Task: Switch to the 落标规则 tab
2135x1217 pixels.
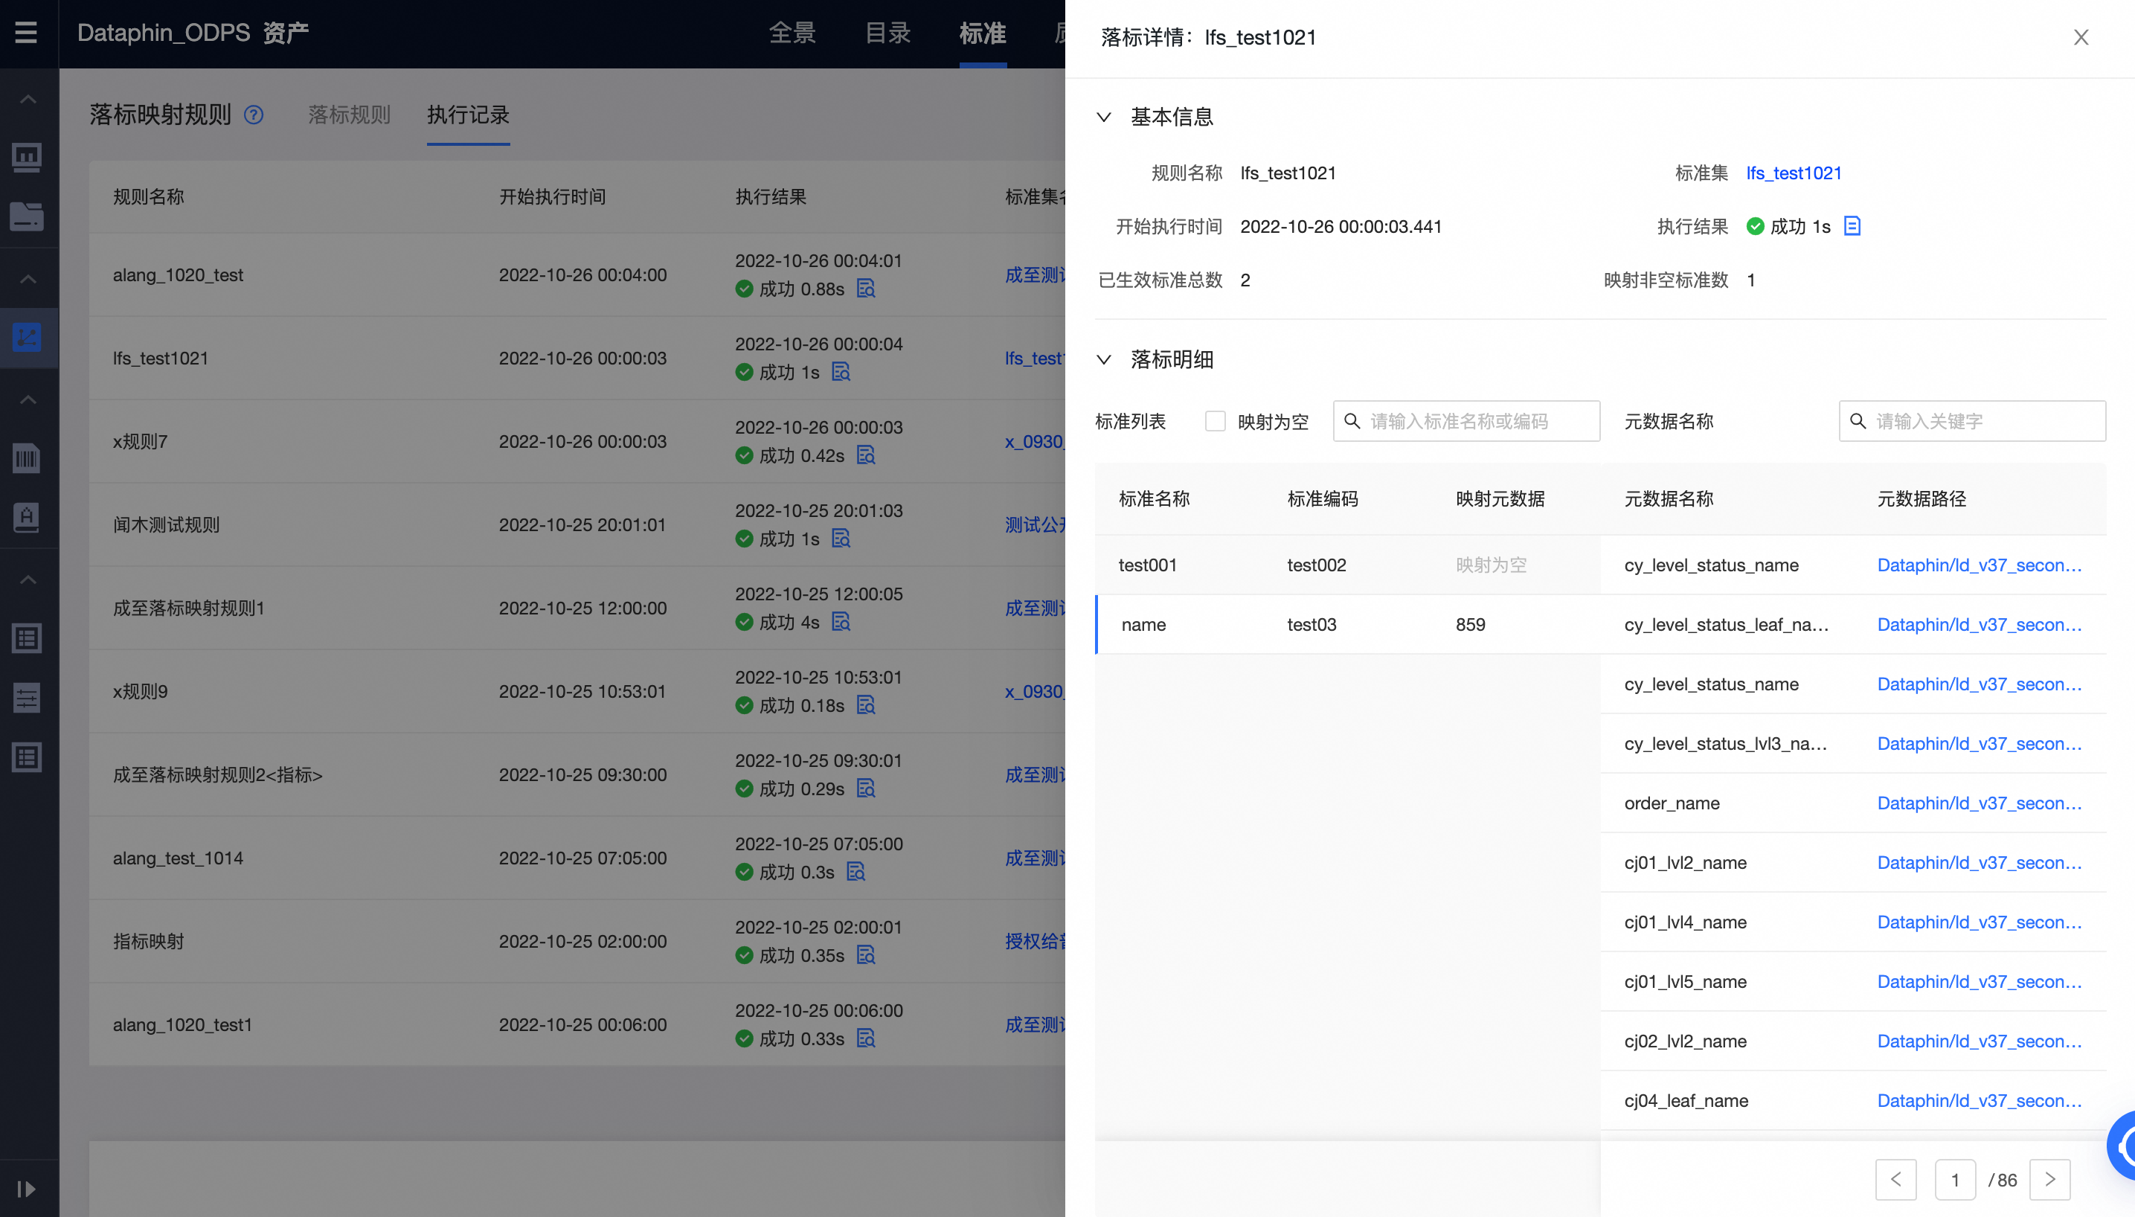Action: 348,116
